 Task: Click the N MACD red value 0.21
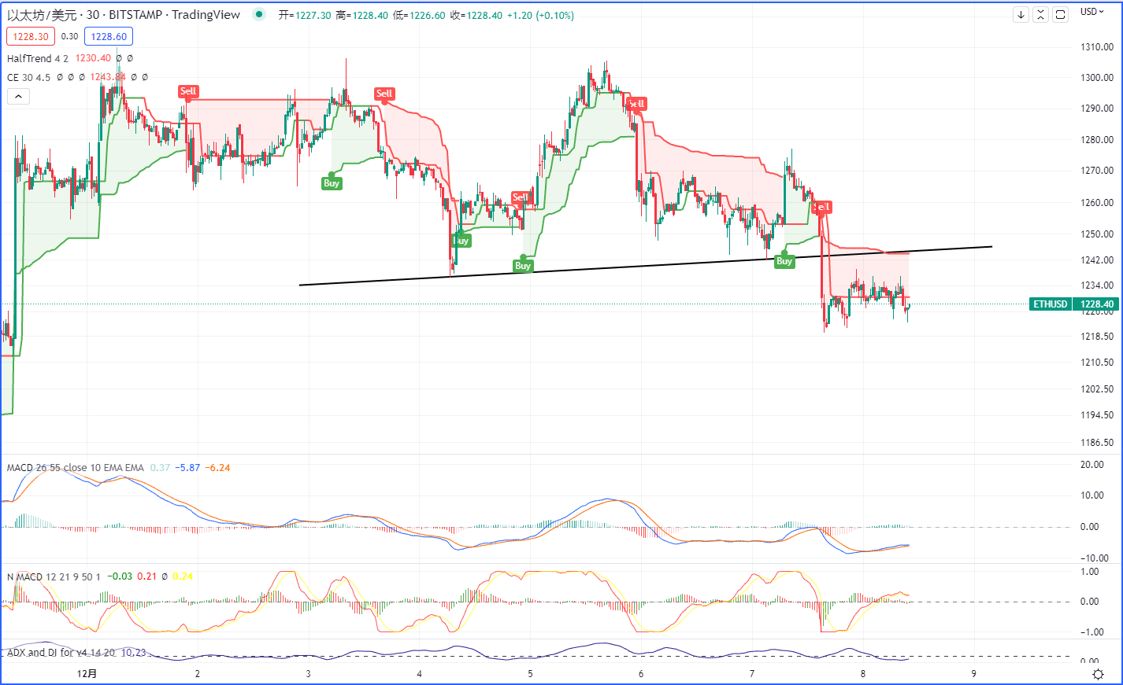(x=147, y=576)
